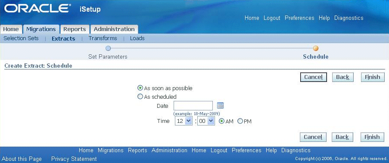This screenshot has height=163, width=389.
Task: Click the Schedule step label
Action: click(316, 56)
